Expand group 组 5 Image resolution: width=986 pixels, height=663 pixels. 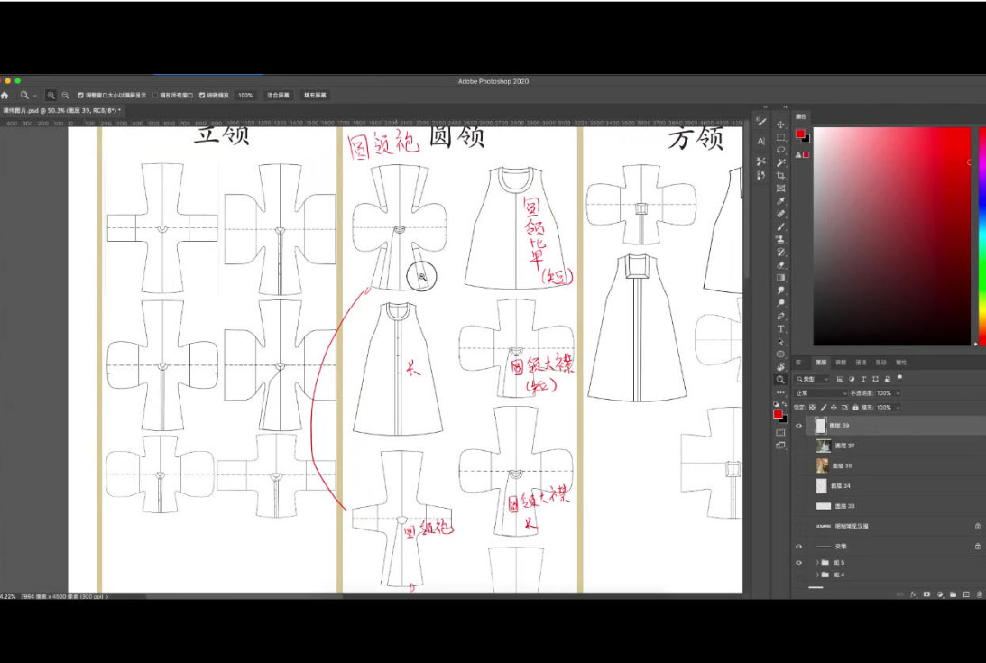817,562
